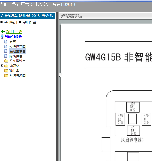Select the 保险盒信息 tree item
152x161 pixels.
coord(17,51)
